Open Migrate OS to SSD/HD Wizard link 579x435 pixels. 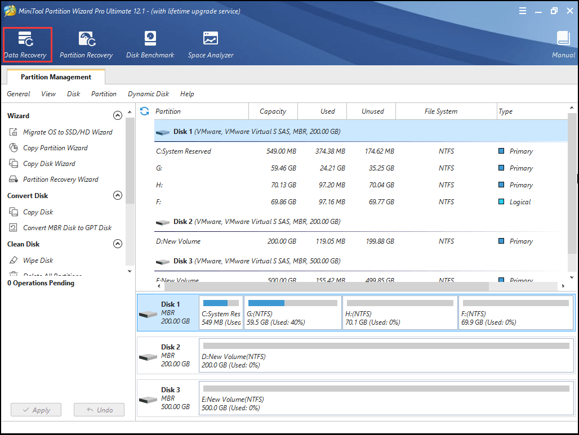point(68,132)
